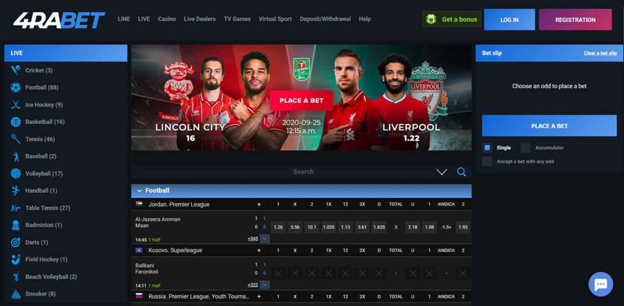Open the live chat bubble
Image resolution: width=624 pixels, height=306 pixels.
pos(600,284)
